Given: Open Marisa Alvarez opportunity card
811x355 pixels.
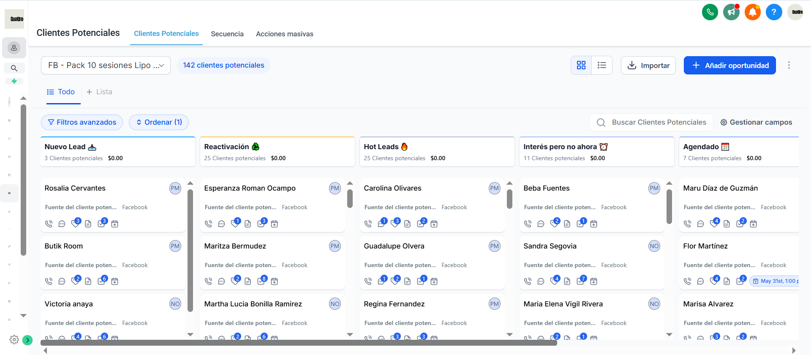Looking at the screenshot, I should [739, 317].
